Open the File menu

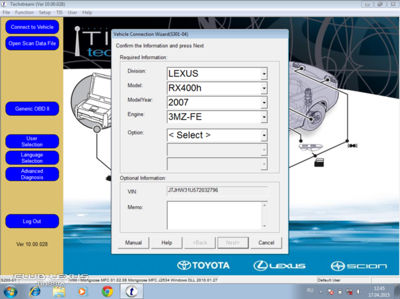(x=6, y=13)
